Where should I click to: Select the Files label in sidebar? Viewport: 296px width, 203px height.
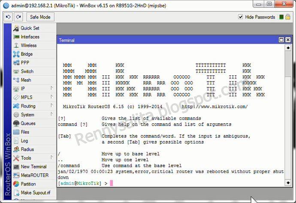tap(25, 132)
